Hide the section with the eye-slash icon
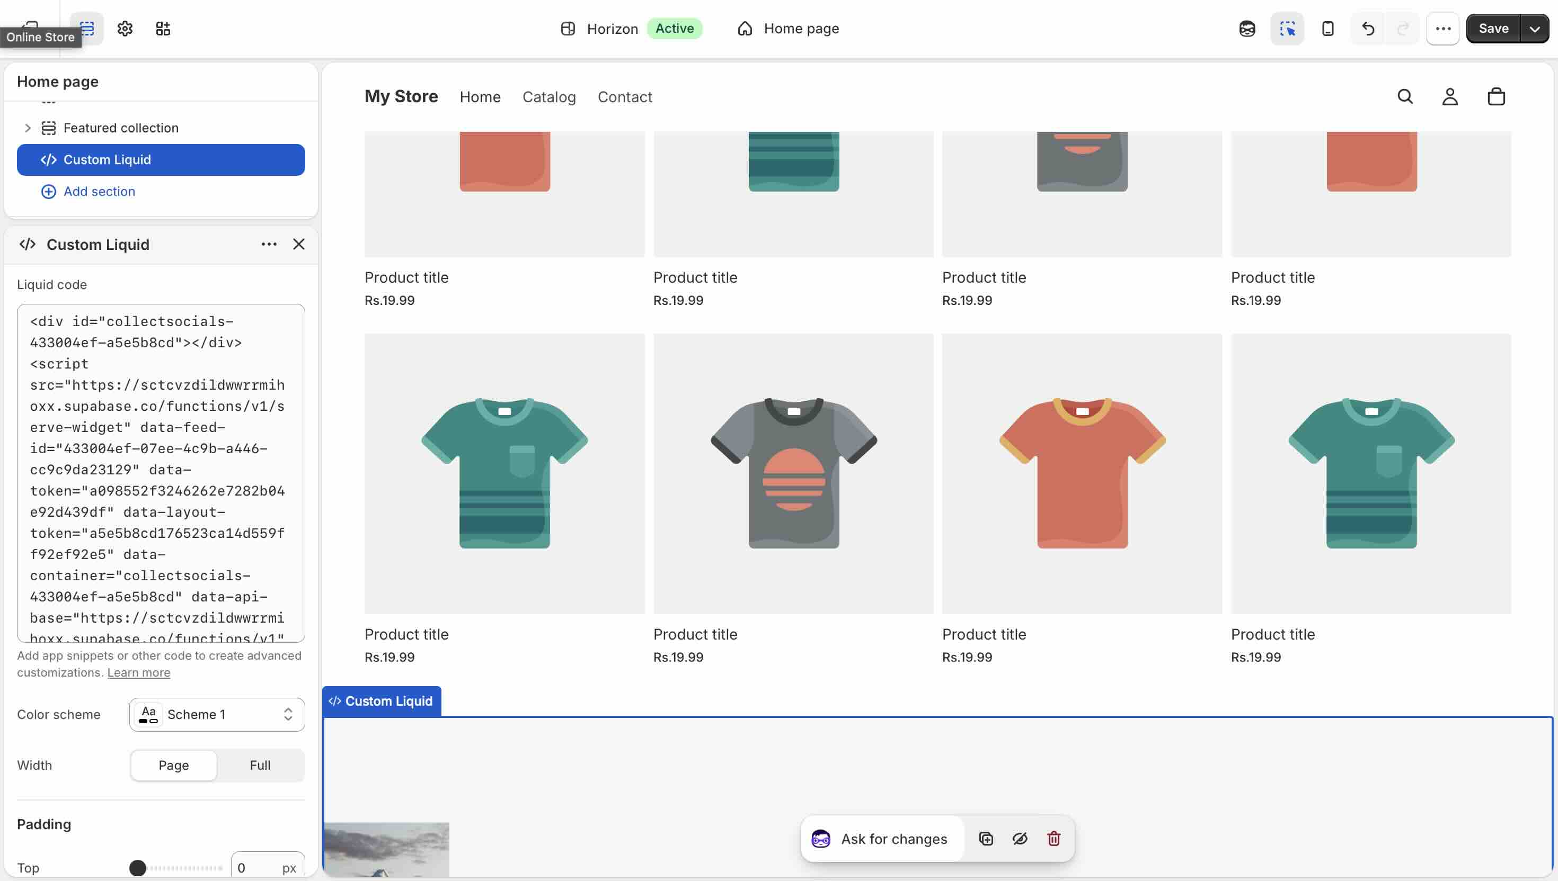Screen dimensions: 1558x881 tap(1020, 839)
